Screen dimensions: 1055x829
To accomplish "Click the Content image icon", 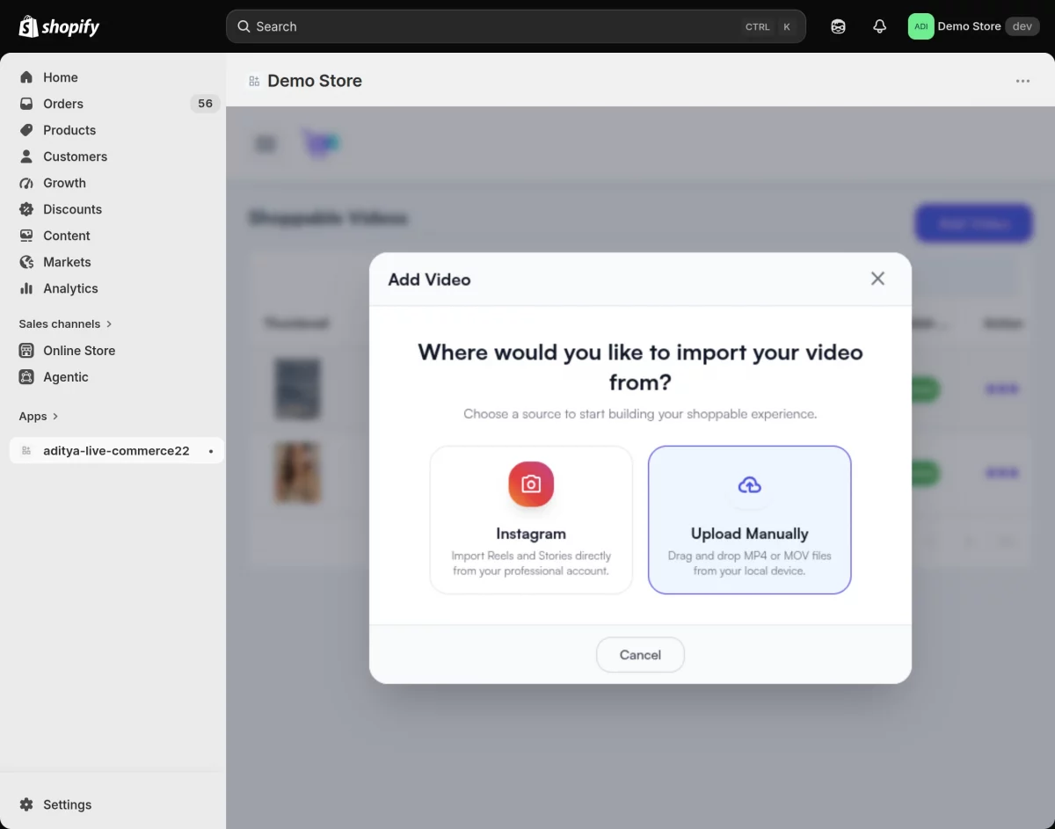I will 26,236.
